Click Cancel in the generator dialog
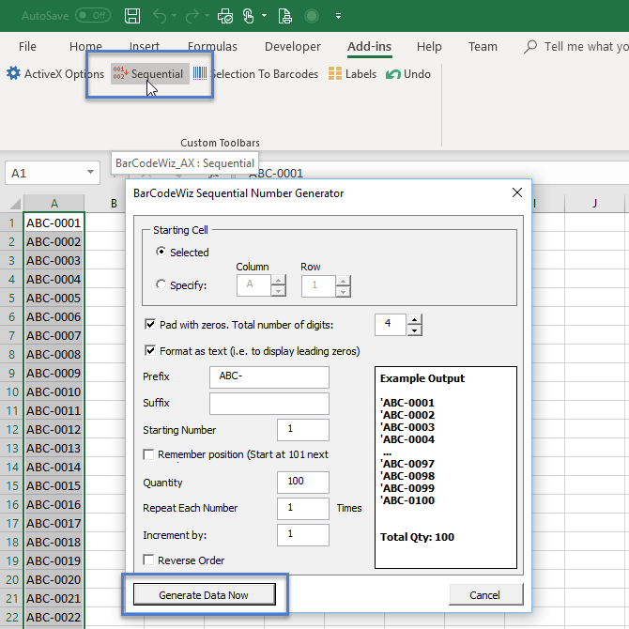The image size is (629, 629). [484, 594]
